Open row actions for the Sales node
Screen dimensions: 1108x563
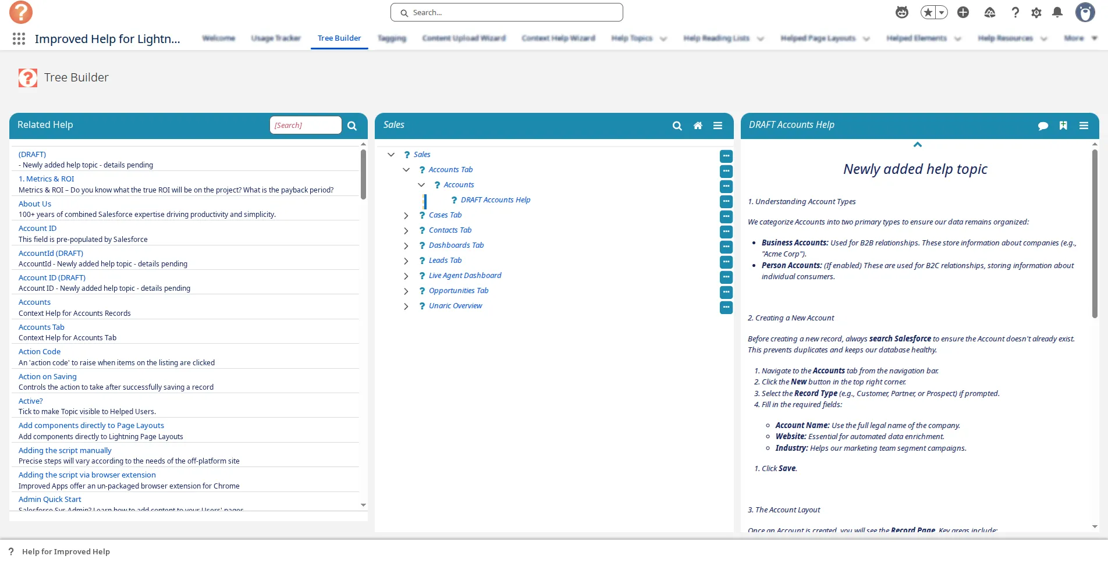click(726, 156)
